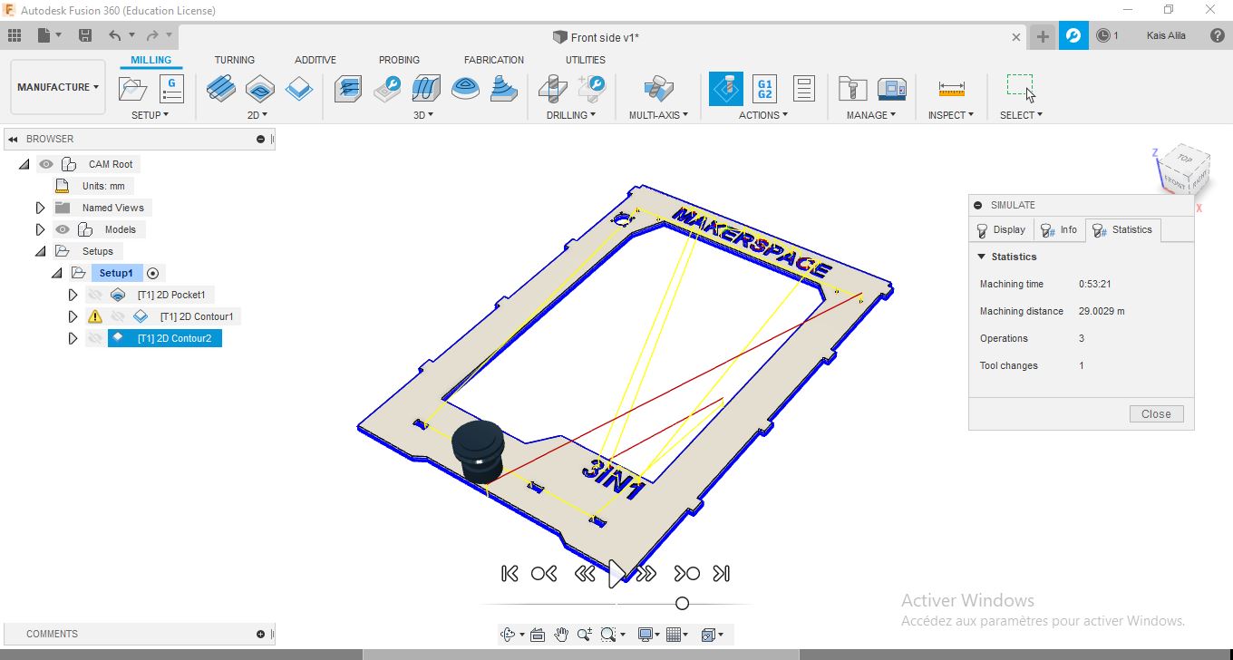Choose the Multi-Axis swarf tool icon
The image size is (1233, 660).
[658, 88]
